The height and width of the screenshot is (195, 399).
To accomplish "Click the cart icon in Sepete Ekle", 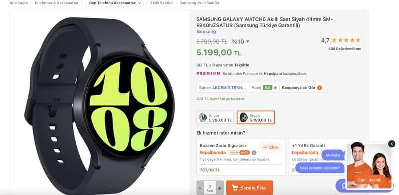I will [235, 188].
